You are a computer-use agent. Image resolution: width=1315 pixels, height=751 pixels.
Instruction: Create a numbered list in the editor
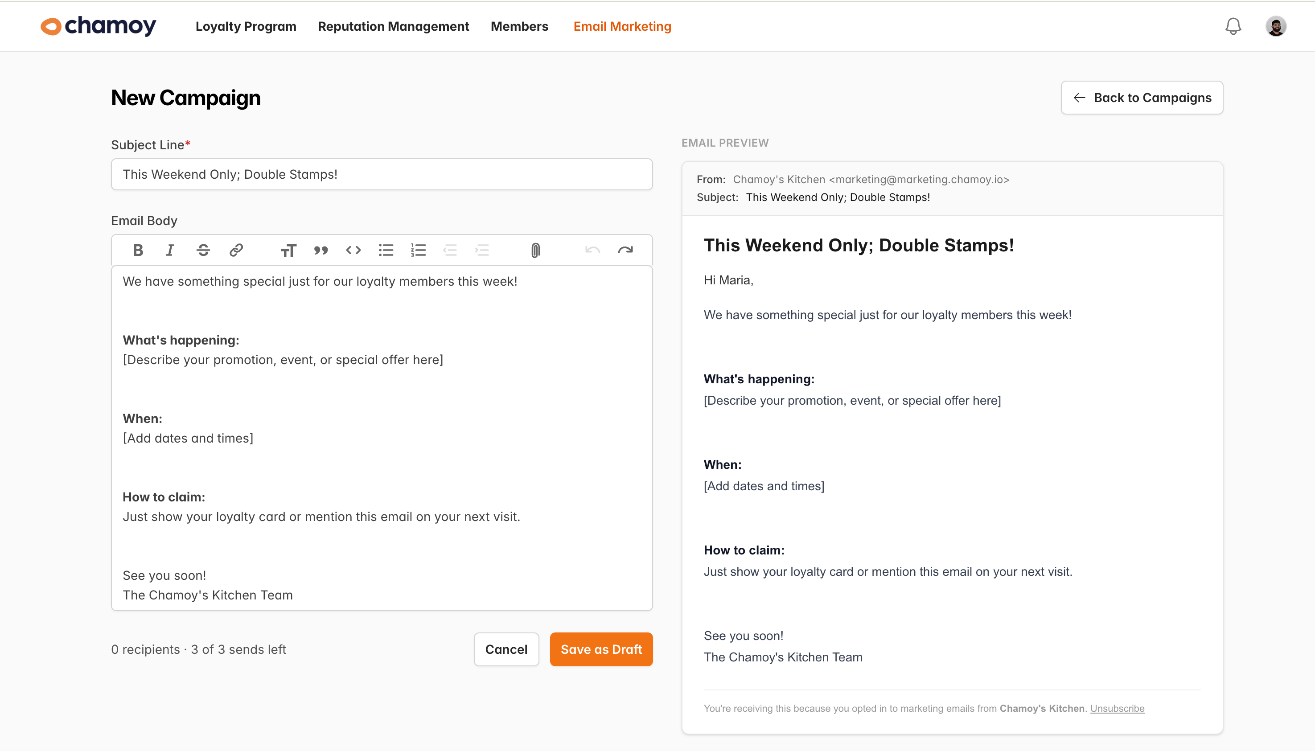pos(418,250)
